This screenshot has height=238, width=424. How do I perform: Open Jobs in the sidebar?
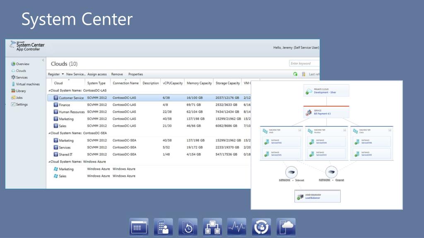click(17, 98)
